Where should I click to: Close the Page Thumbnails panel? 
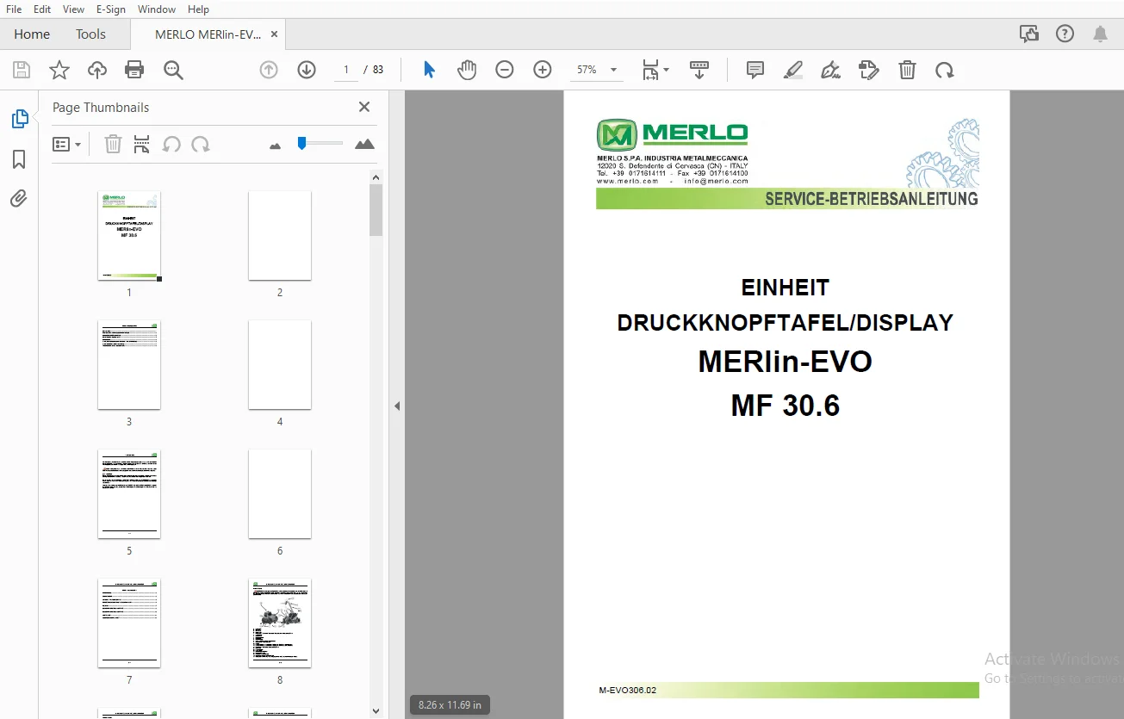pyautogui.click(x=364, y=107)
